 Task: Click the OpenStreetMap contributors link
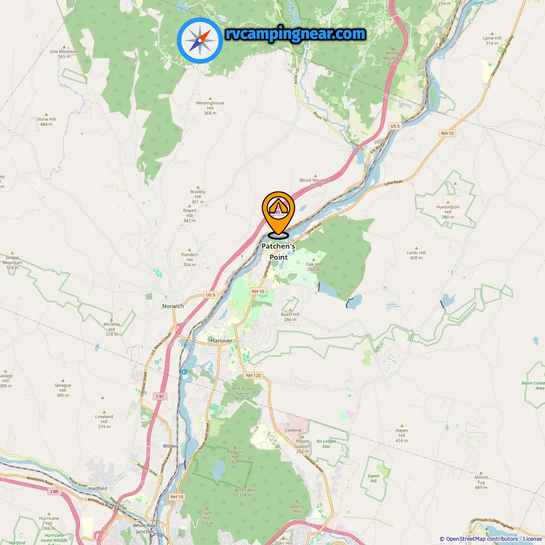[482, 539]
